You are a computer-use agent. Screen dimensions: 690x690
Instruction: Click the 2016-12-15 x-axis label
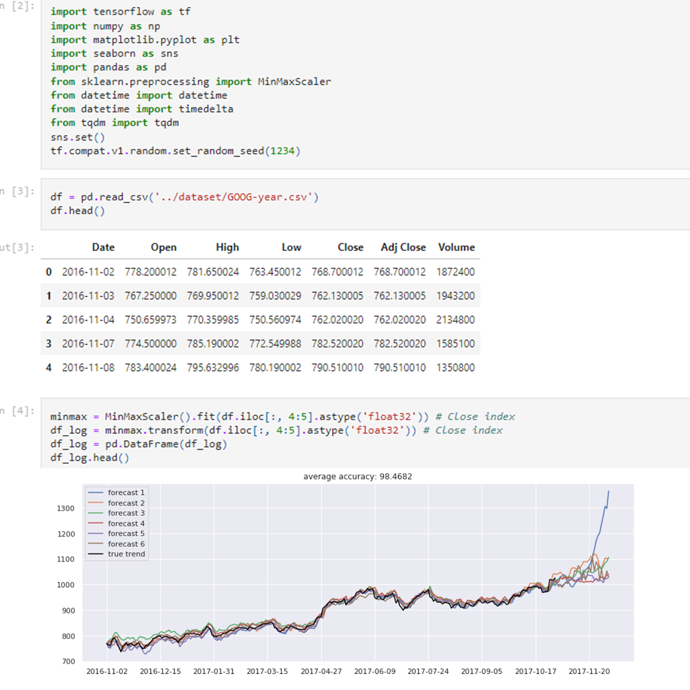pyautogui.click(x=160, y=671)
